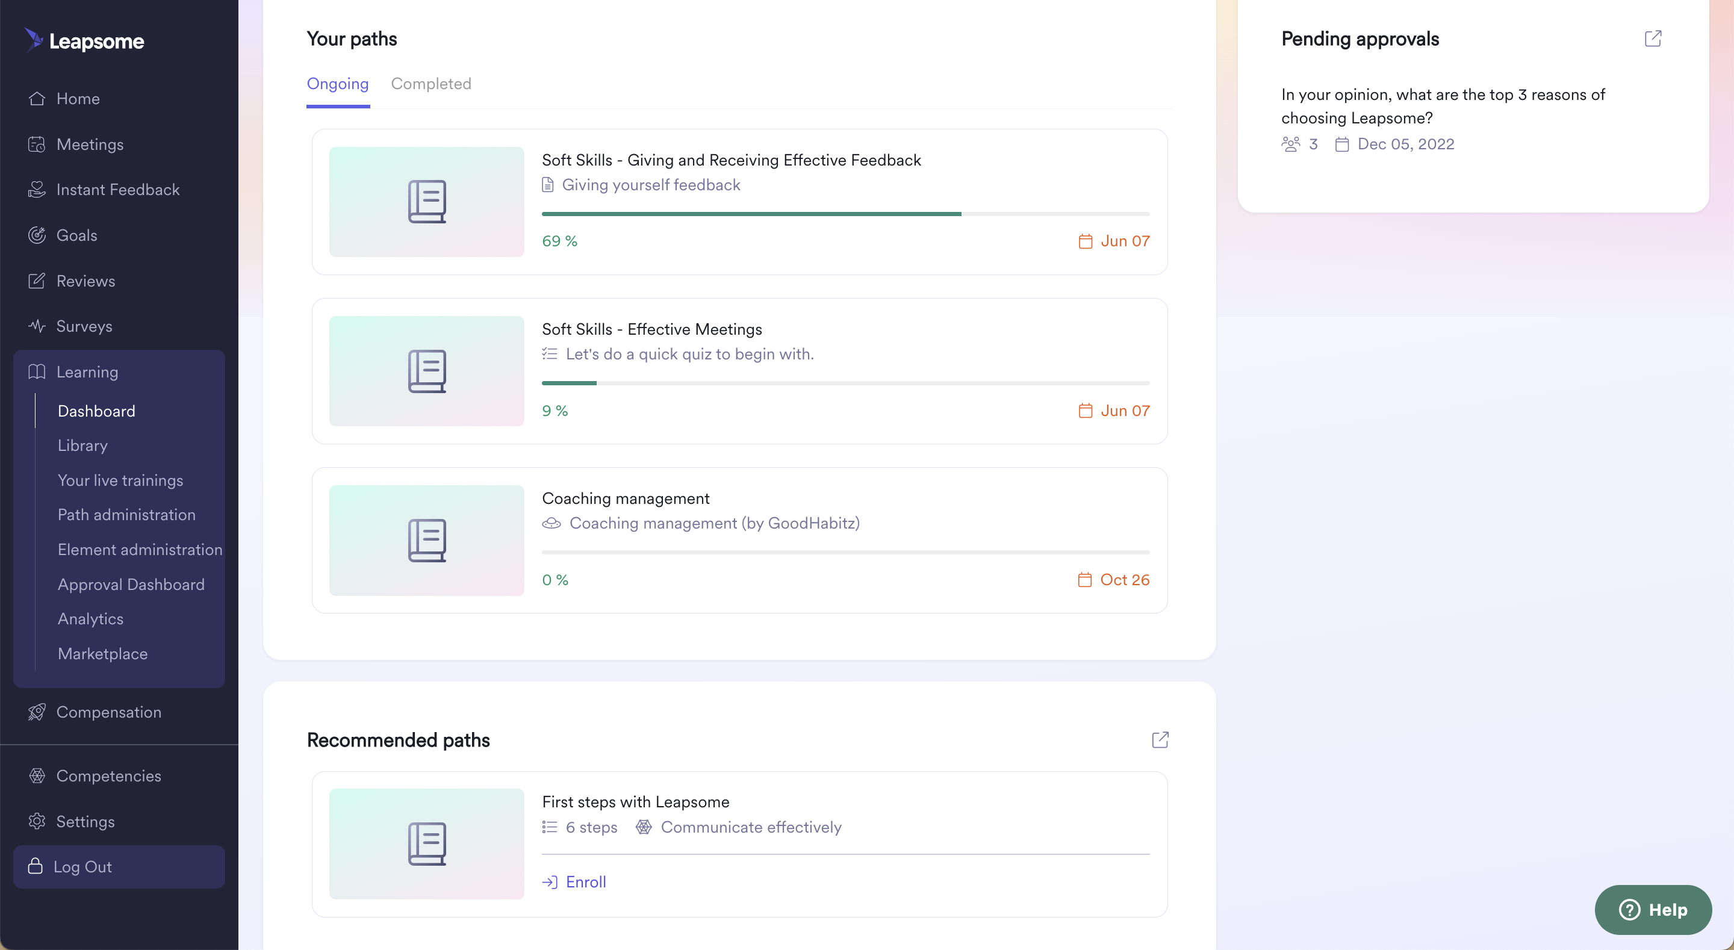Click the Log Out button
Image resolution: width=1734 pixels, height=950 pixels.
click(119, 866)
